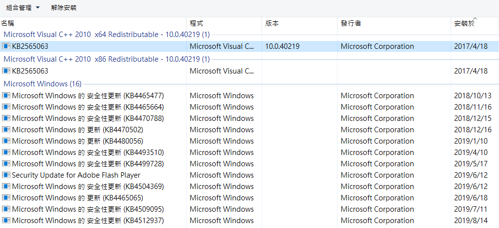Click the icon next to update KB4499728

(x=6, y=164)
